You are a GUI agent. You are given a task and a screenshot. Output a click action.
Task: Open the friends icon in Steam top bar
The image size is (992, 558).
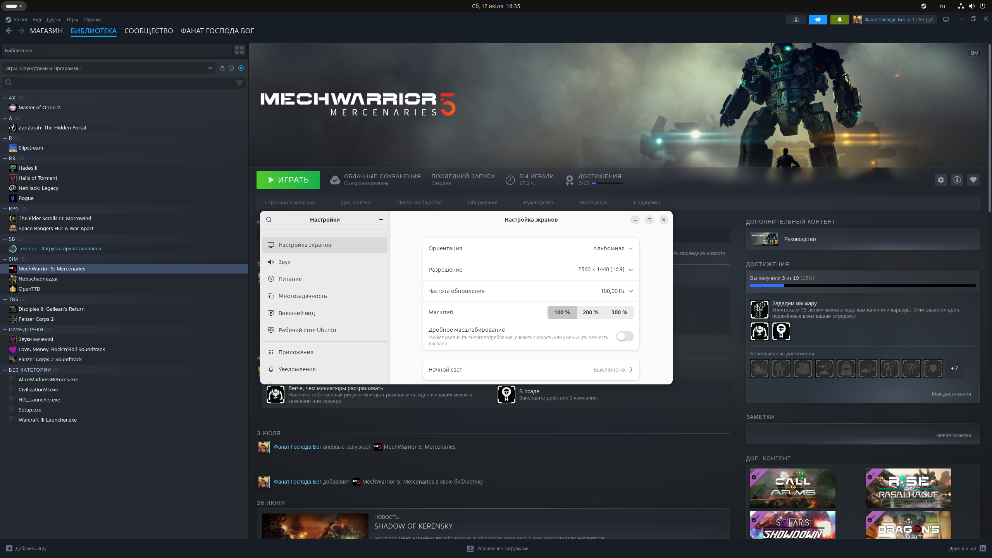click(796, 20)
